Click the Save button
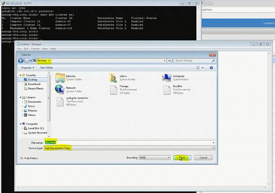The height and width of the screenshot is (193, 275). [182, 158]
